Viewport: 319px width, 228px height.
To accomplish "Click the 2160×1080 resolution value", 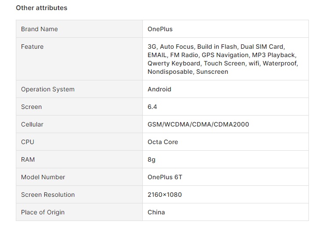I will (x=165, y=195).
